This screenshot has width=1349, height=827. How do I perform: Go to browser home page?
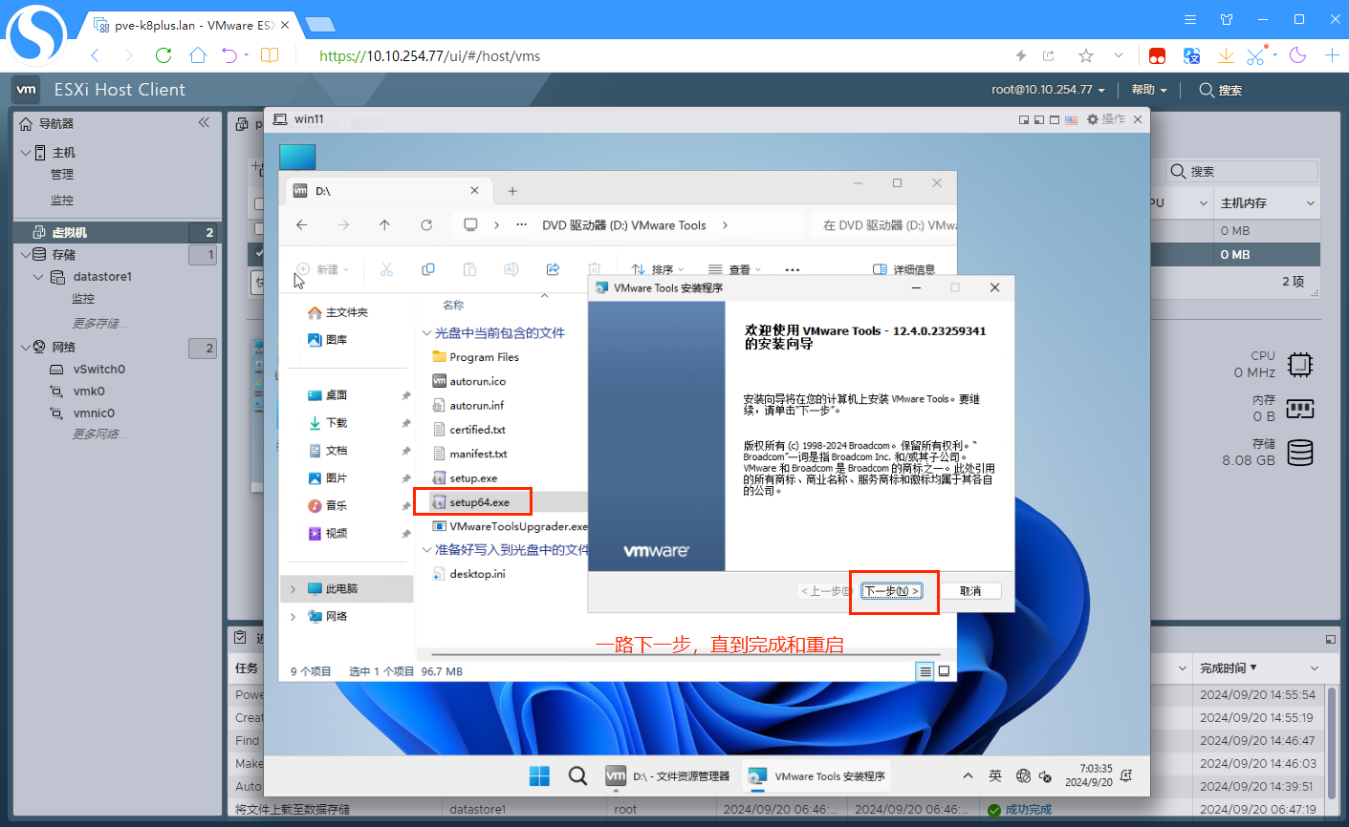(198, 55)
